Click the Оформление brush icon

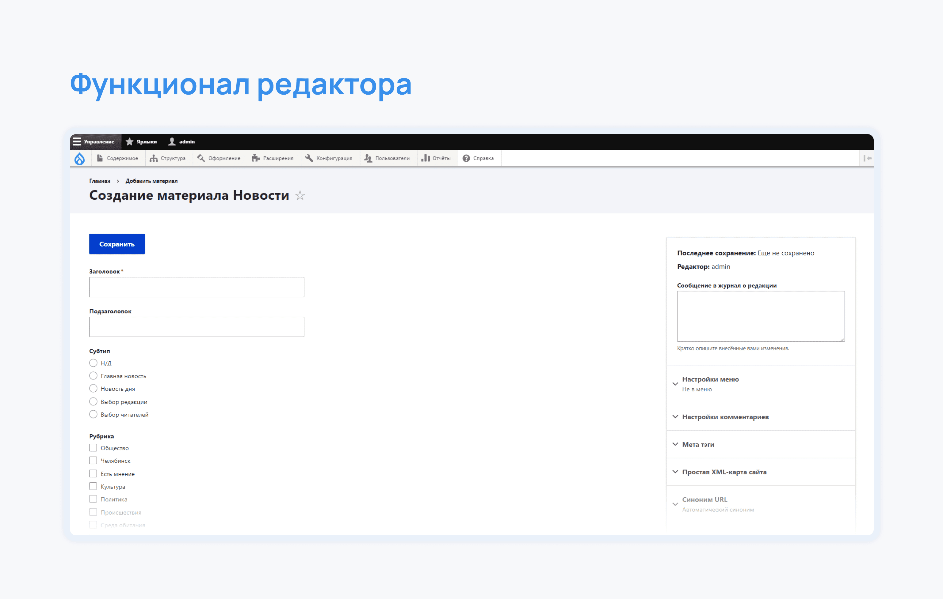[201, 158]
